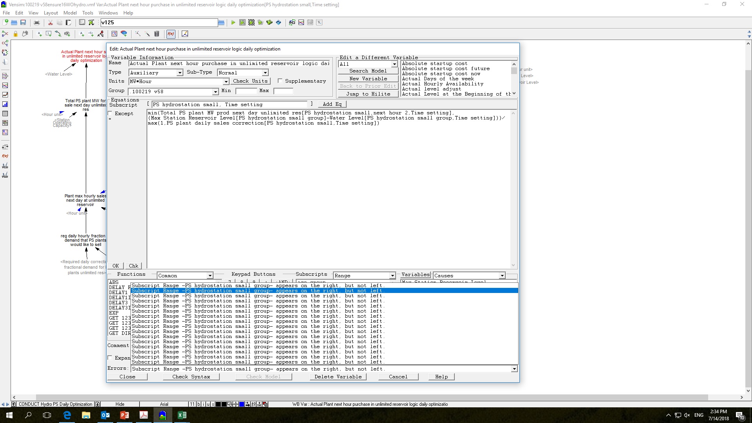The height and width of the screenshot is (423, 752).
Task: Click the Lock sketch padlock icon
Action: [x=16, y=34]
